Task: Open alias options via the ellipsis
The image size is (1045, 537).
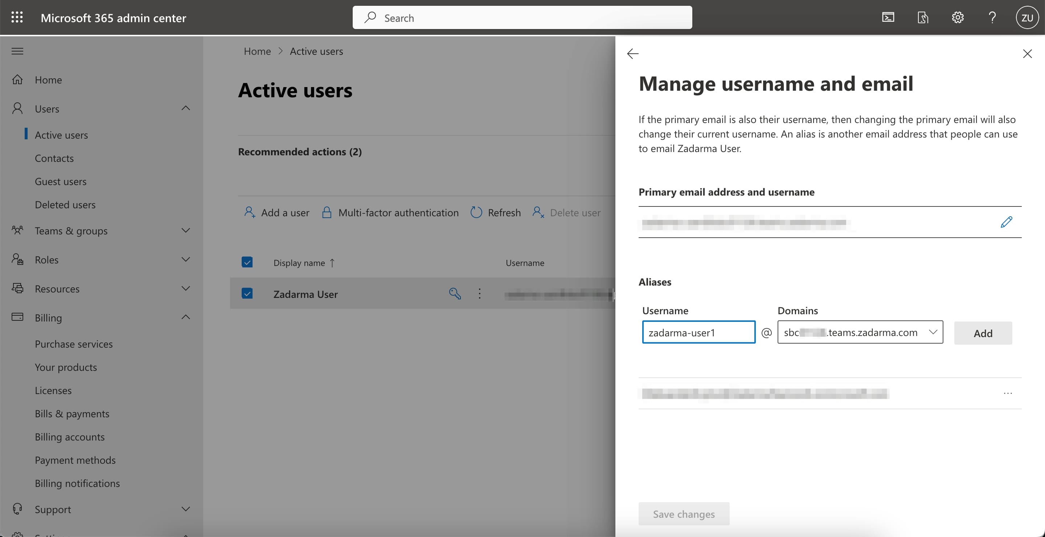Action: pyautogui.click(x=1008, y=393)
